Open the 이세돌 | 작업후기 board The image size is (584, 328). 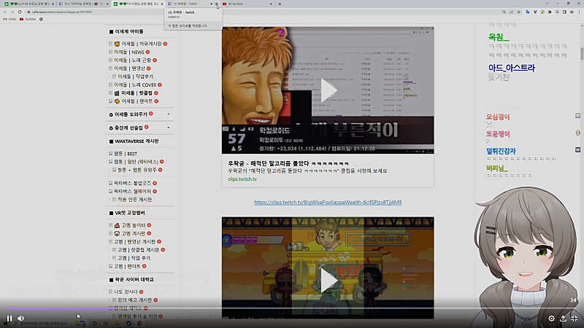click(136, 77)
